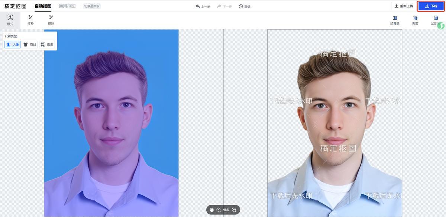Undo with the 上一步 button
This screenshot has height=217, width=446.
pos(203,6)
